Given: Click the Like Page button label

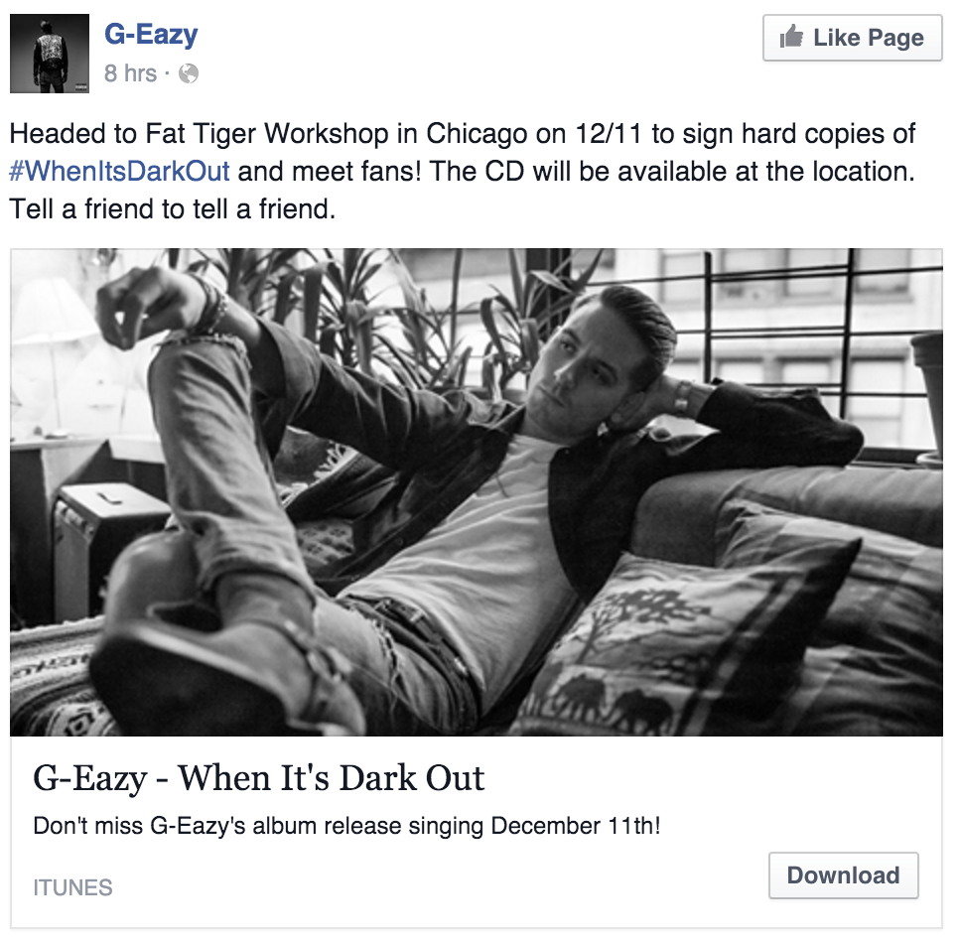Looking at the screenshot, I should coord(868,38).
